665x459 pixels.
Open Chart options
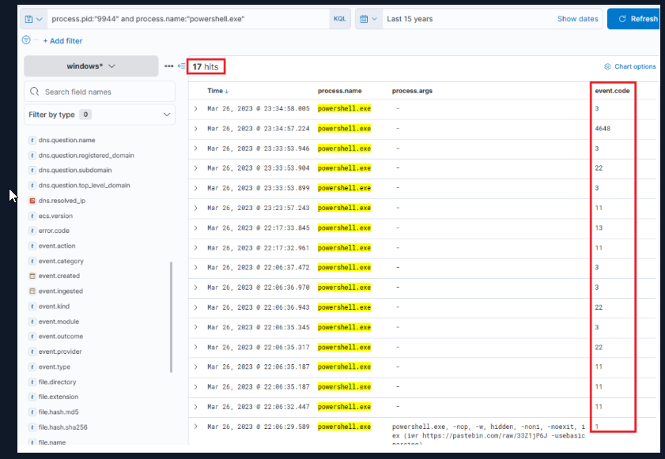coord(629,66)
